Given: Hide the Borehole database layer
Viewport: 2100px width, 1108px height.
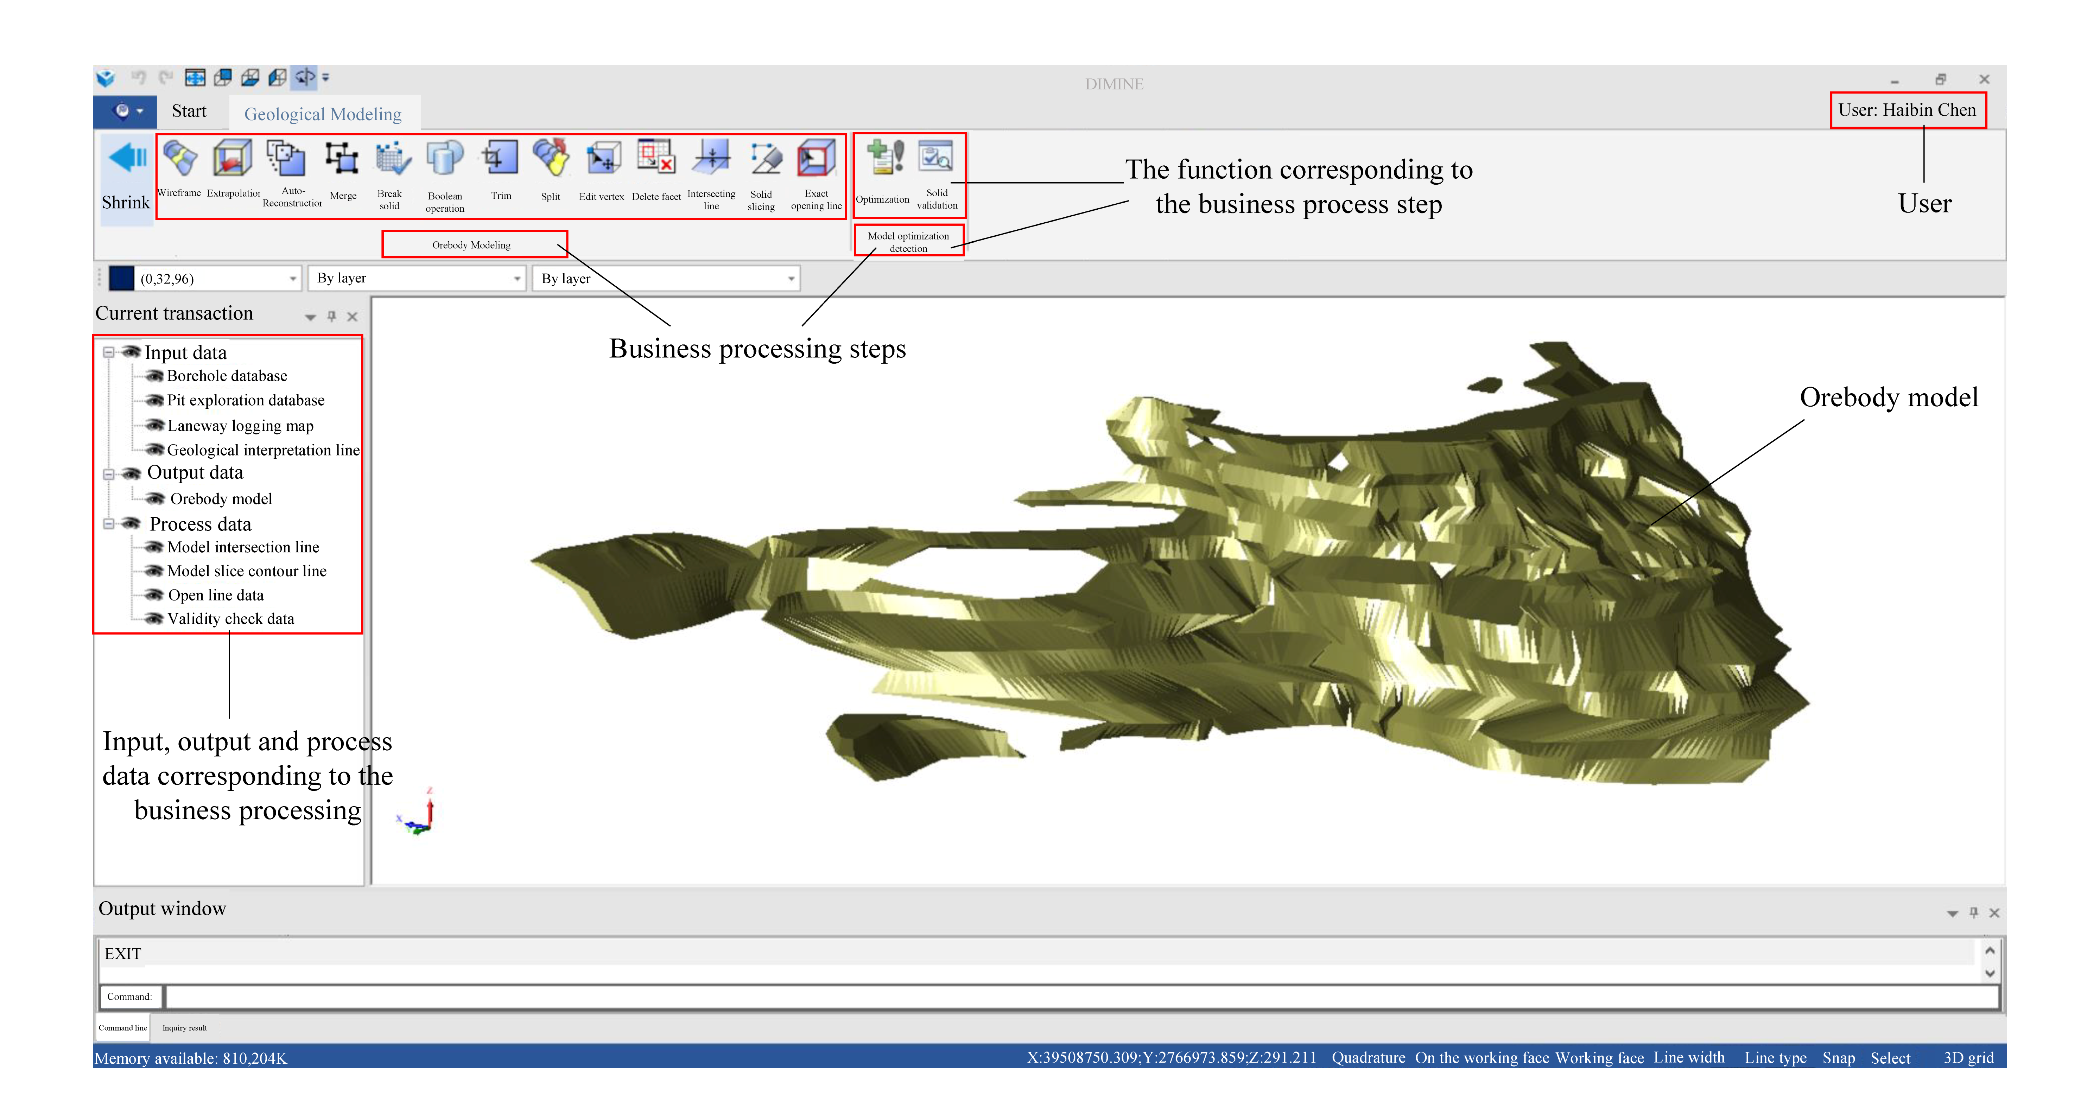Looking at the screenshot, I should click(154, 376).
